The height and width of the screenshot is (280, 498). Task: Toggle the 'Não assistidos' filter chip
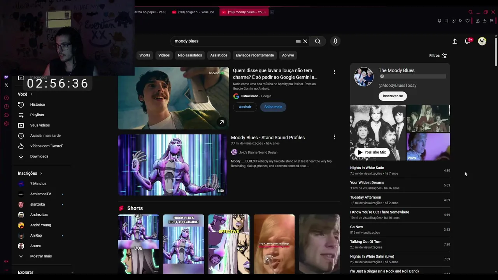click(x=190, y=55)
